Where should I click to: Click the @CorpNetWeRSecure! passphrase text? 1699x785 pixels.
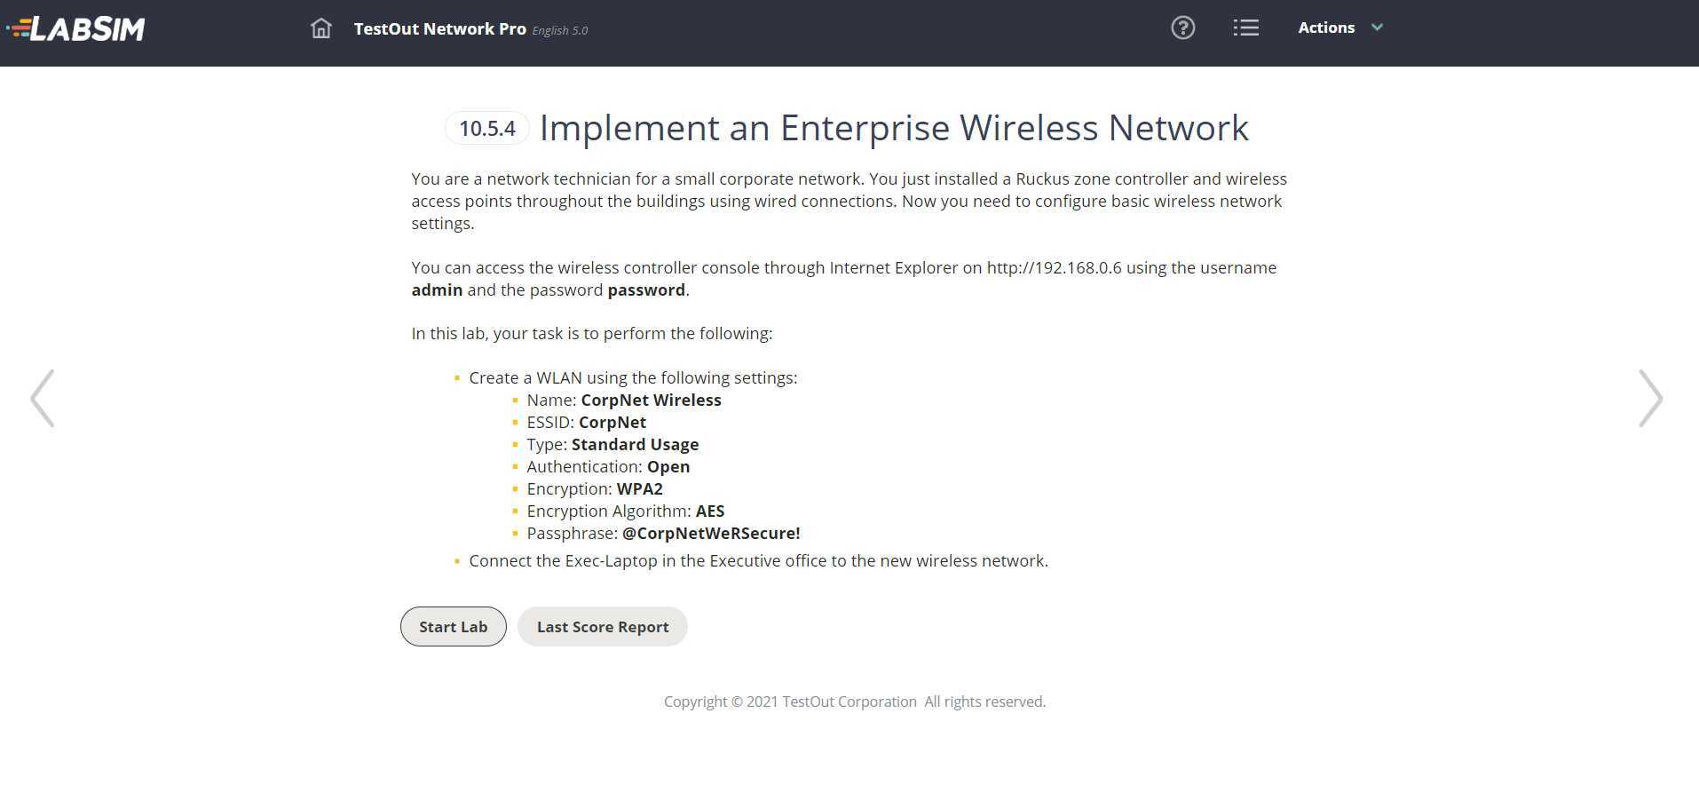(711, 533)
